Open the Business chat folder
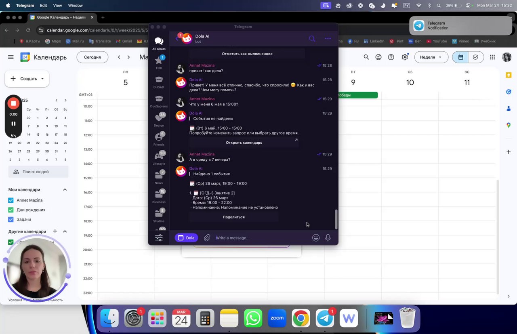This screenshot has width=517, height=334. (x=159, y=196)
